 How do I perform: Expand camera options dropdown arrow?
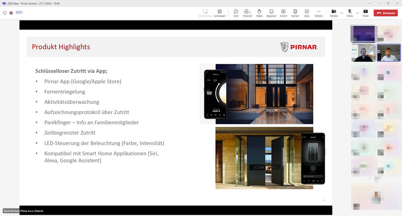click(x=341, y=13)
